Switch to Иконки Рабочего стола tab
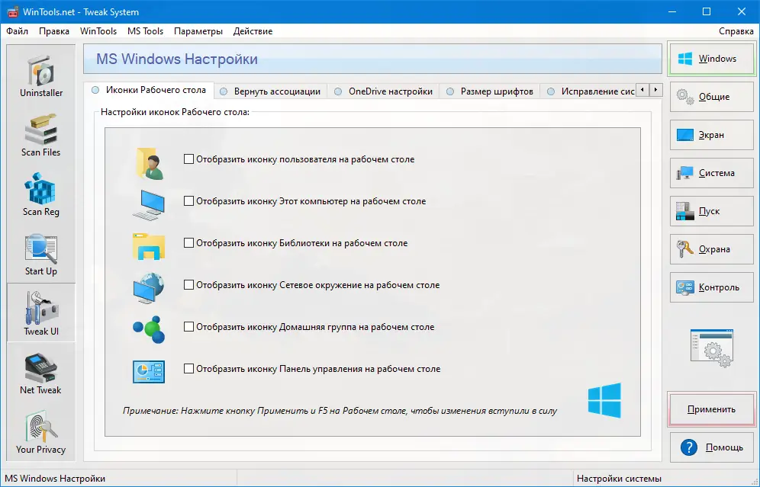The width and height of the screenshot is (760, 487). [x=149, y=90]
